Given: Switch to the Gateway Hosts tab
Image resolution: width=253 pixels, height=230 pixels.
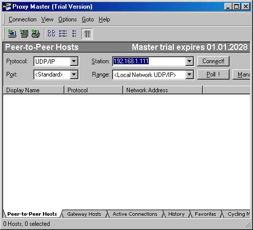Looking at the screenshot, I should pos(84,214).
